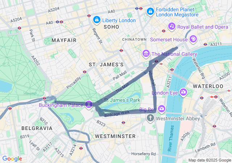Click the National Rail icon near Whitehall
This screenshot has height=163, width=232.
coord(161,64)
